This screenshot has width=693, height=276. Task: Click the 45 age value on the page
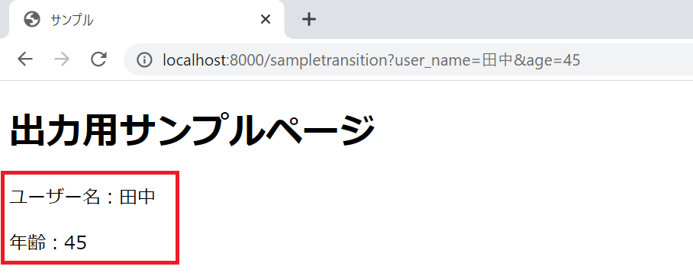tap(75, 242)
